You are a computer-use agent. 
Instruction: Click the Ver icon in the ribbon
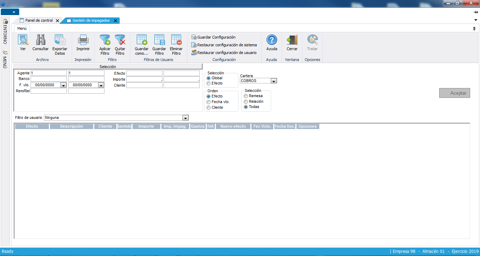tap(23, 40)
